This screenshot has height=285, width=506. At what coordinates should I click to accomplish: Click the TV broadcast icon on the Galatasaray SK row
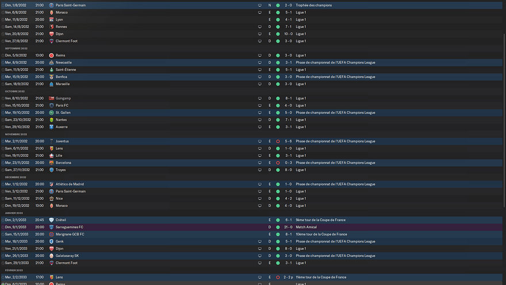[259, 256]
